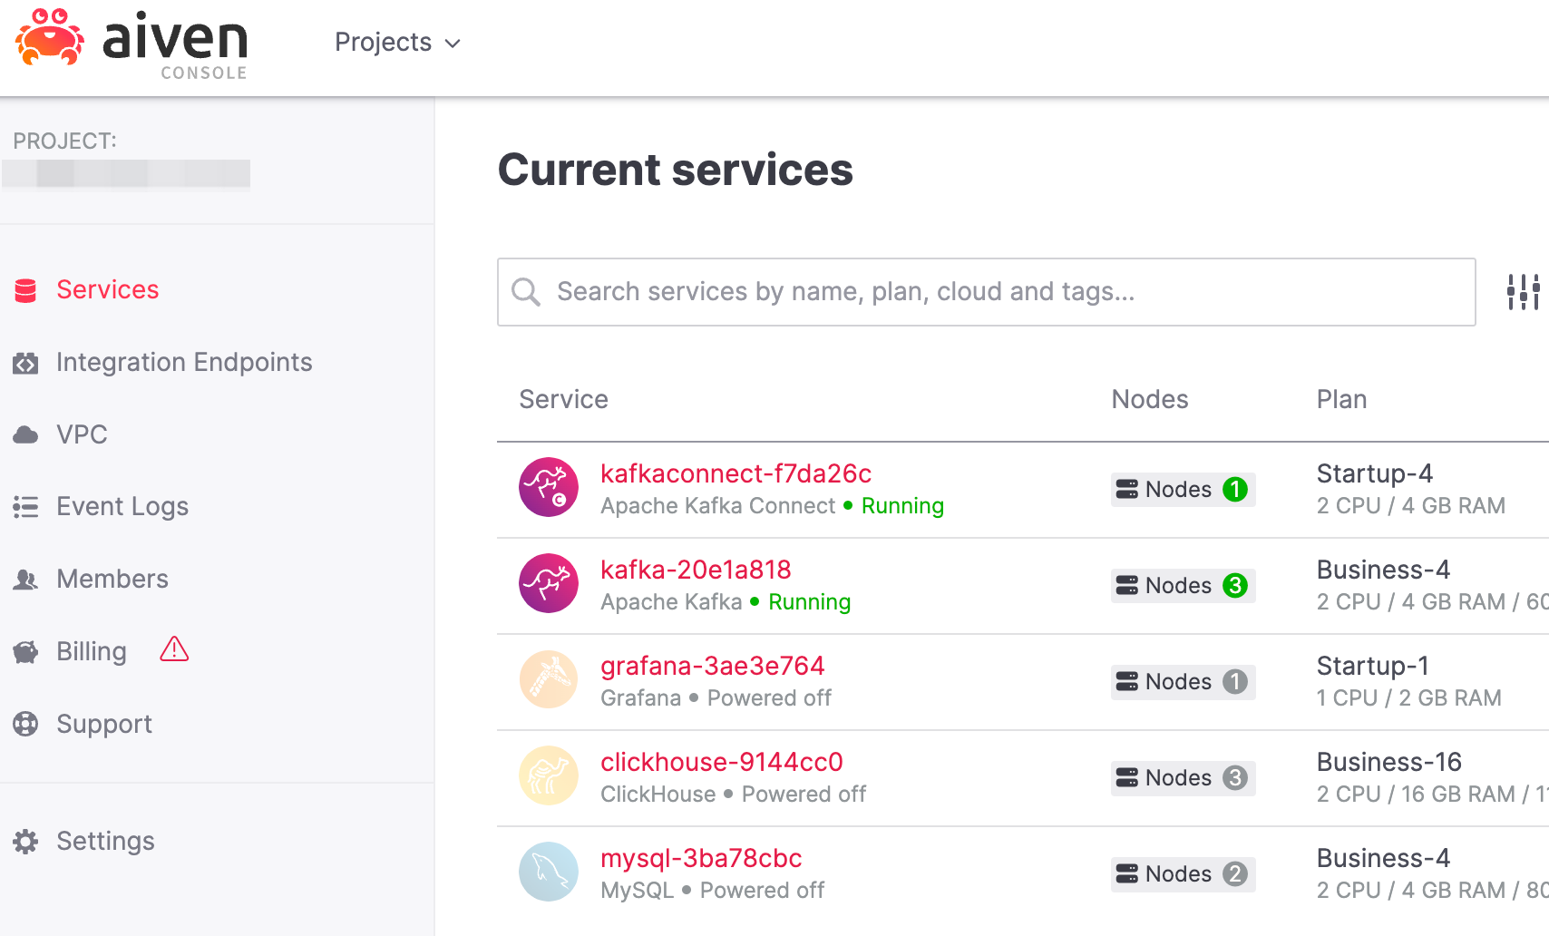Screen dimensions: 1549x936
Task: Click the Aiven crab logo
Action: pos(50,38)
